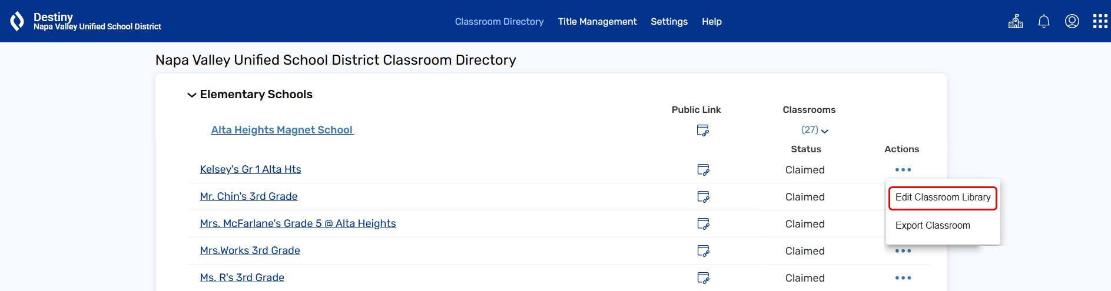The image size is (1111, 291).
Task: Open public link icon for Mrs.Works 3rd Grade
Action: pyautogui.click(x=704, y=251)
